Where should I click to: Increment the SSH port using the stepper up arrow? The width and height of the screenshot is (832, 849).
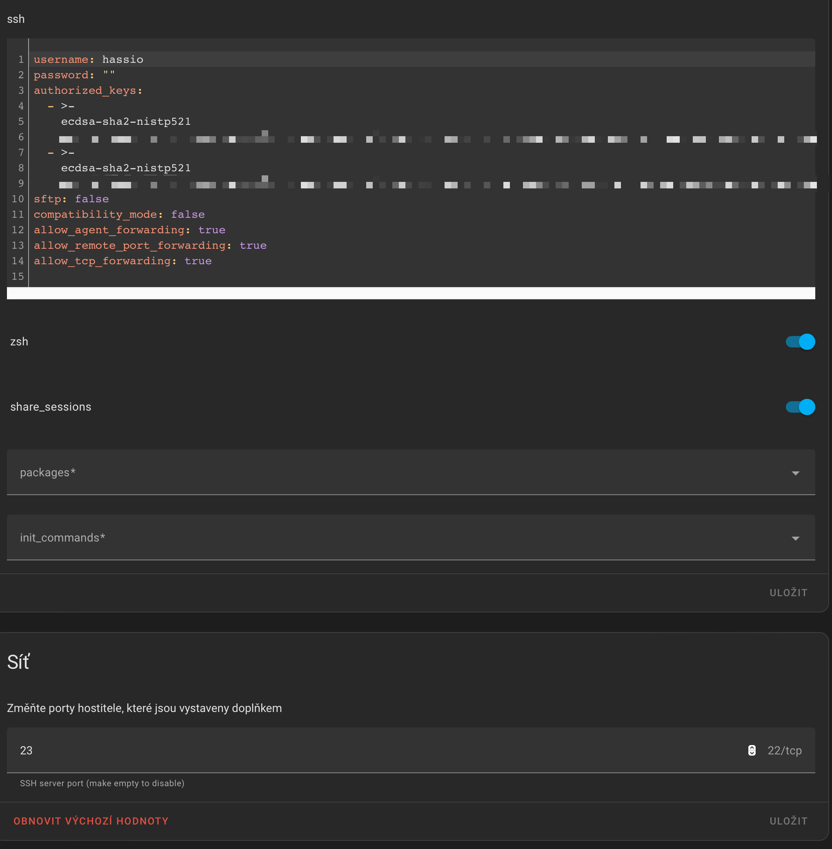[752, 747]
